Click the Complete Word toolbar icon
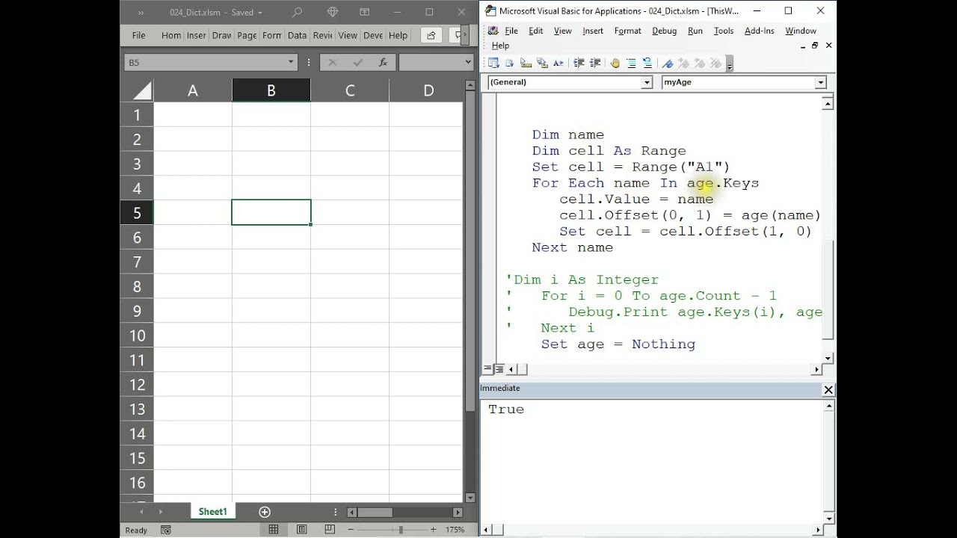This screenshot has height=538, width=957. (559, 64)
